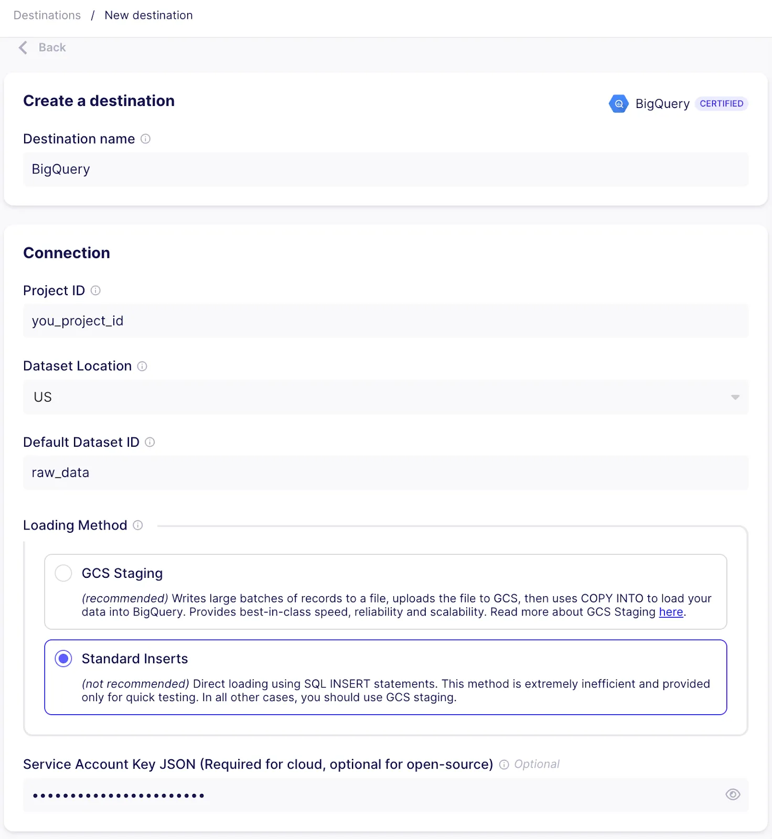Go to Destinations breadcrumb

[x=47, y=15]
